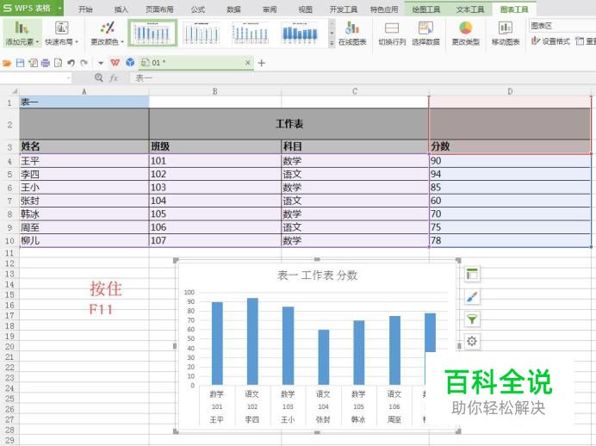Add a new document tab with plus
Viewport: 596px width, 446px height.
tap(262, 63)
